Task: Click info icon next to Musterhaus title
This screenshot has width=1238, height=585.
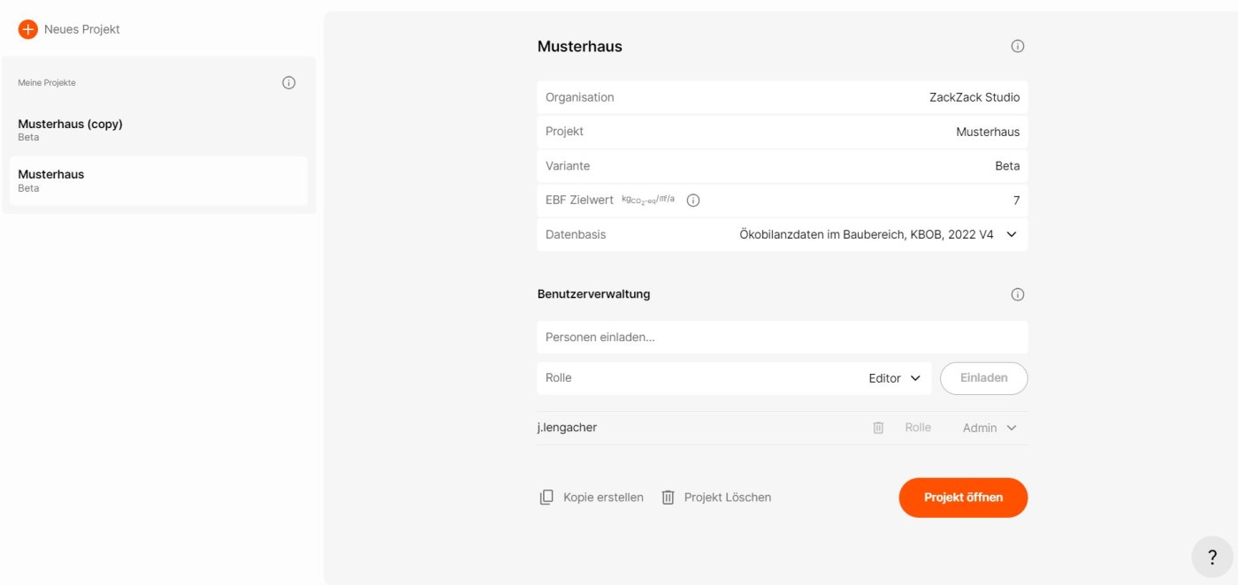Action: pos(1017,46)
